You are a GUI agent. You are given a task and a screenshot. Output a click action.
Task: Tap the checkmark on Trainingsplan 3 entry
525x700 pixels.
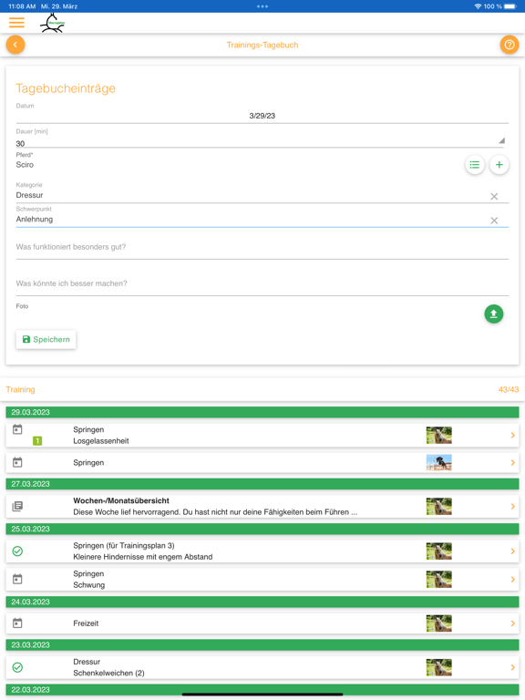point(17,551)
